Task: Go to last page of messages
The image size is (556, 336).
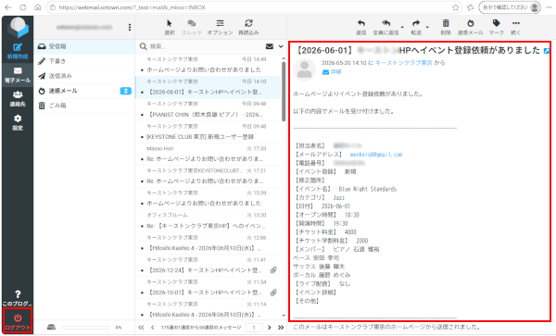Action: [281, 328]
